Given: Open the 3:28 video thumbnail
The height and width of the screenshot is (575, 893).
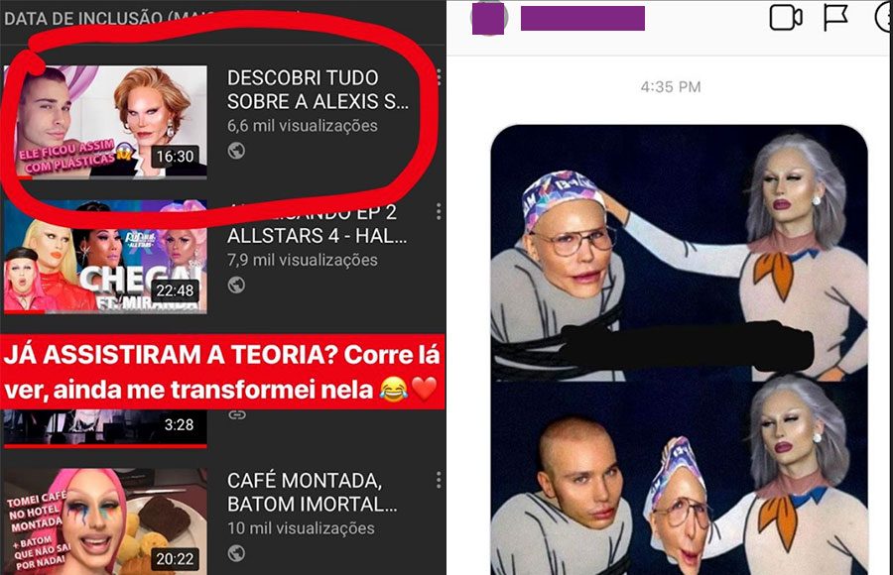Looking at the screenshot, I should [105, 428].
